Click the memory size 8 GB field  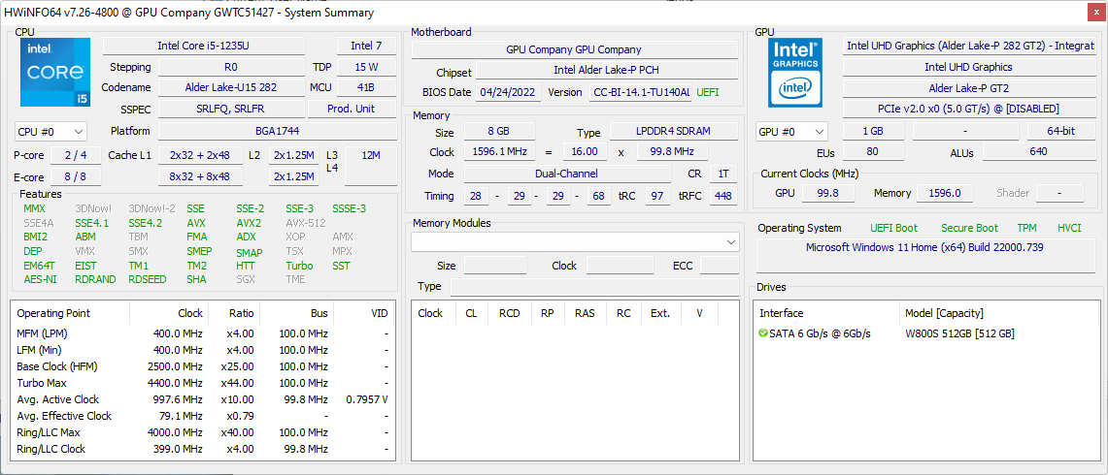pyautogui.click(x=499, y=132)
